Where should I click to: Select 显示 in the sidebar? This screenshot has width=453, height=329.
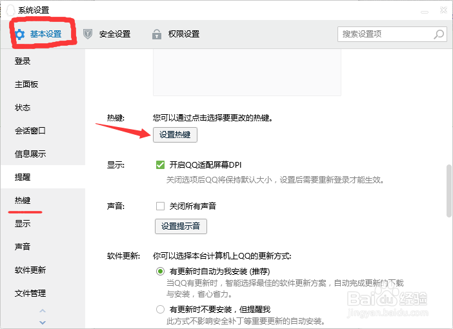[x=43, y=223]
